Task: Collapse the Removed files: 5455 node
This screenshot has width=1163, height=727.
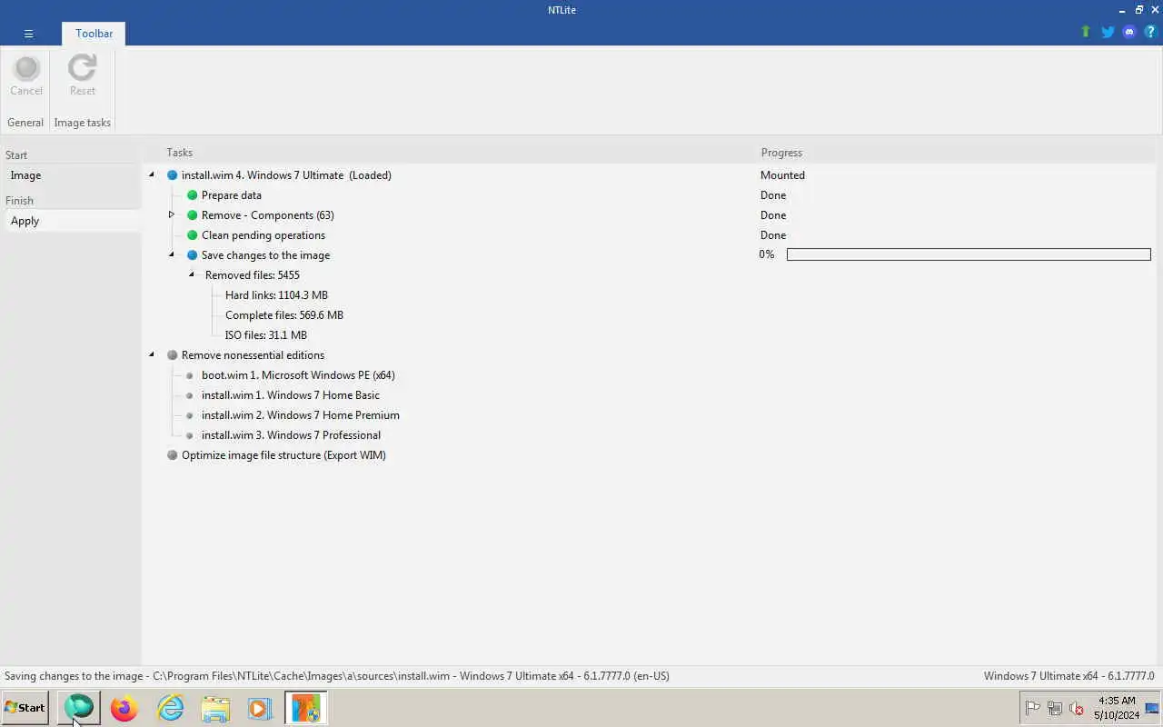Action: (x=192, y=275)
